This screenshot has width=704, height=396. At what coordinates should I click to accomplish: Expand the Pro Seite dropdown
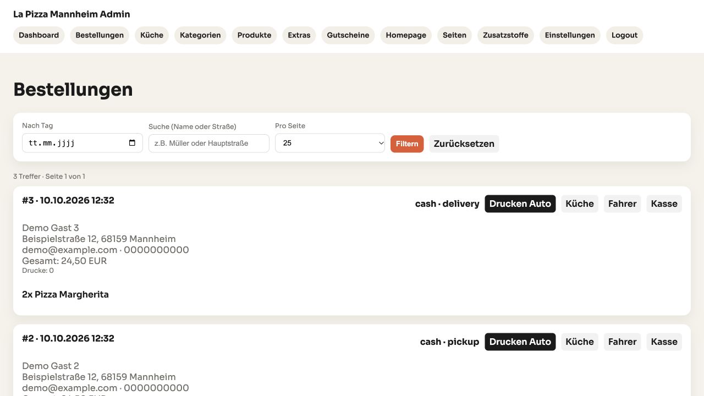[x=330, y=143]
